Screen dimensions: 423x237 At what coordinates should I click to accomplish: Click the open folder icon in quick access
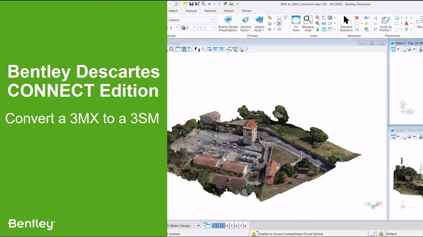(185, 4)
